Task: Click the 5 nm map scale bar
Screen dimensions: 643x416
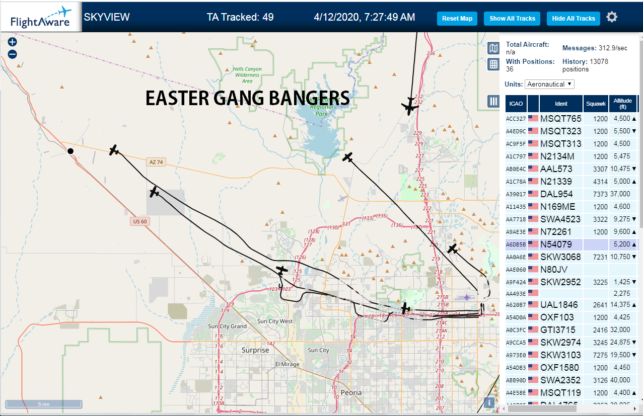Action: tap(44, 404)
